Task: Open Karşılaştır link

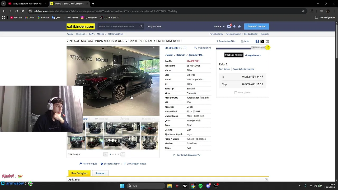Action: pyautogui.click(x=265, y=34)
